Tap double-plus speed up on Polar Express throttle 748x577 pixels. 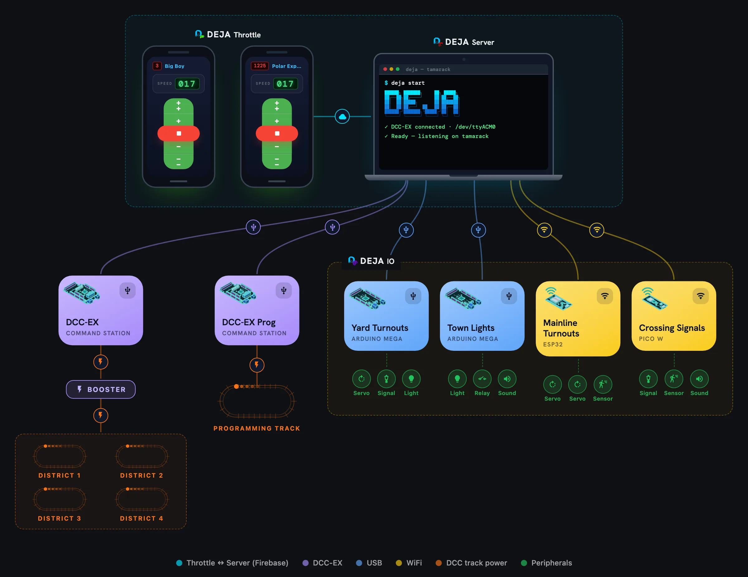pos(277,106)
